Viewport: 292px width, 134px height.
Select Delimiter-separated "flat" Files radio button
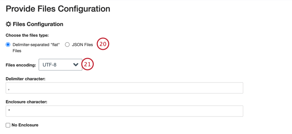[x=8, y=45]
